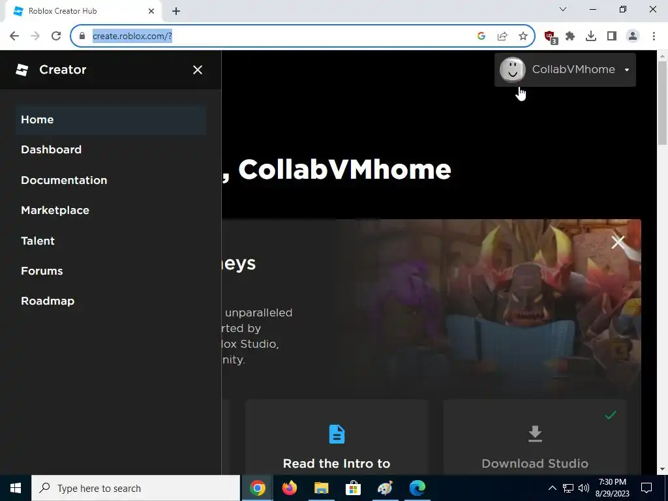Click the volume speaker tray icon
This screenshot has width=668, height=501.
(584, 488)
